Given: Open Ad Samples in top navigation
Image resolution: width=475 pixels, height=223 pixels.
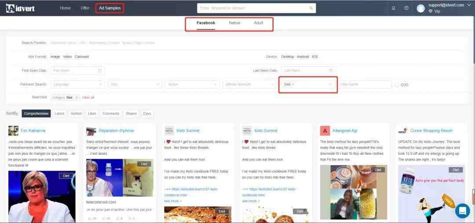Looking at the screenshot, I should (110, 8).
